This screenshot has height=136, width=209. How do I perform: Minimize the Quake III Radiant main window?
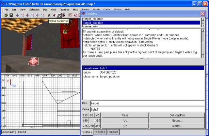pos(194,4)
